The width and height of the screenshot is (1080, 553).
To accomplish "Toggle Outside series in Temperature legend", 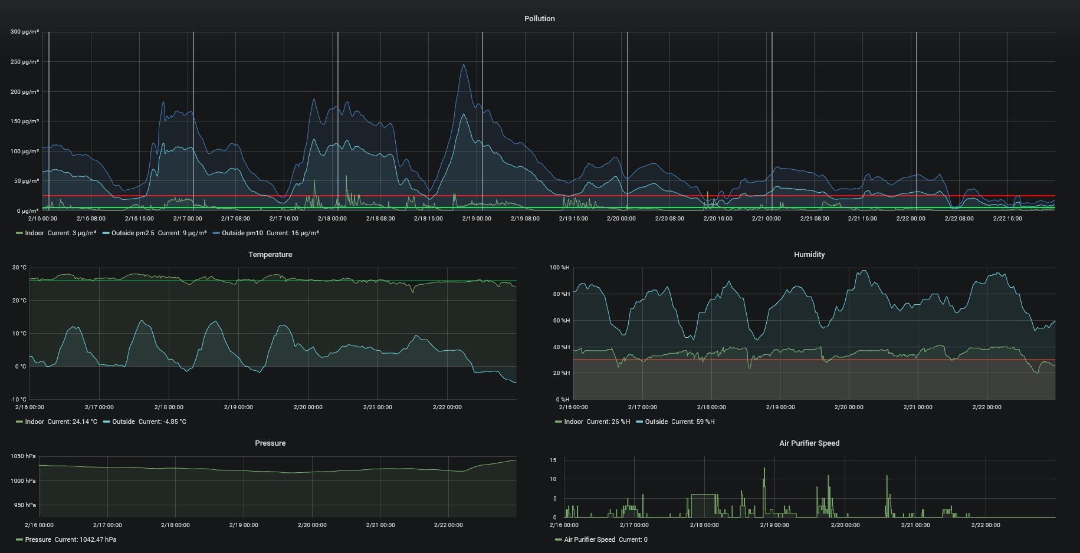I will pos(123,422).
